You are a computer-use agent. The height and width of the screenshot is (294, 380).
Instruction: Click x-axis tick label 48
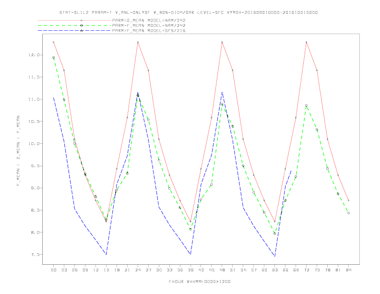[222, 270]
